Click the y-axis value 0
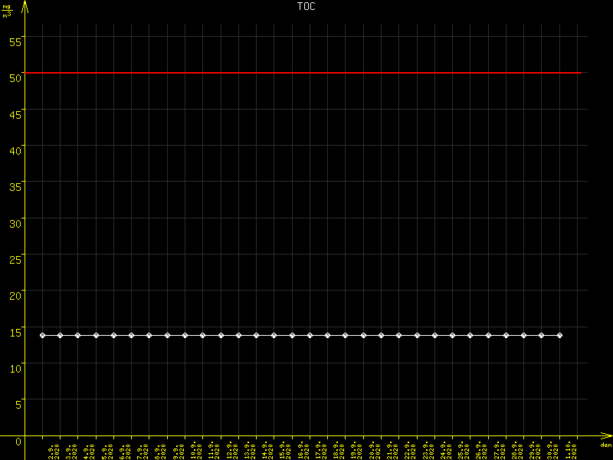 (x=18, y=441)
